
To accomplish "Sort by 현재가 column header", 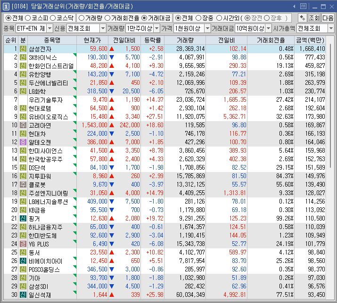I will (x=92, y=40).
